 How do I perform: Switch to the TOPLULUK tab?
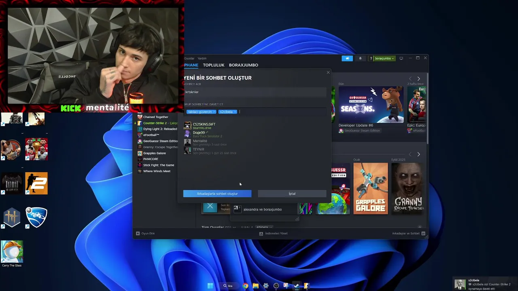click(x=214, y=65)
